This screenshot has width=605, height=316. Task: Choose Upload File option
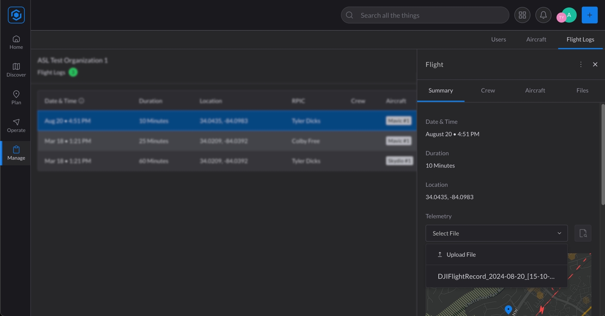(496, 254)
